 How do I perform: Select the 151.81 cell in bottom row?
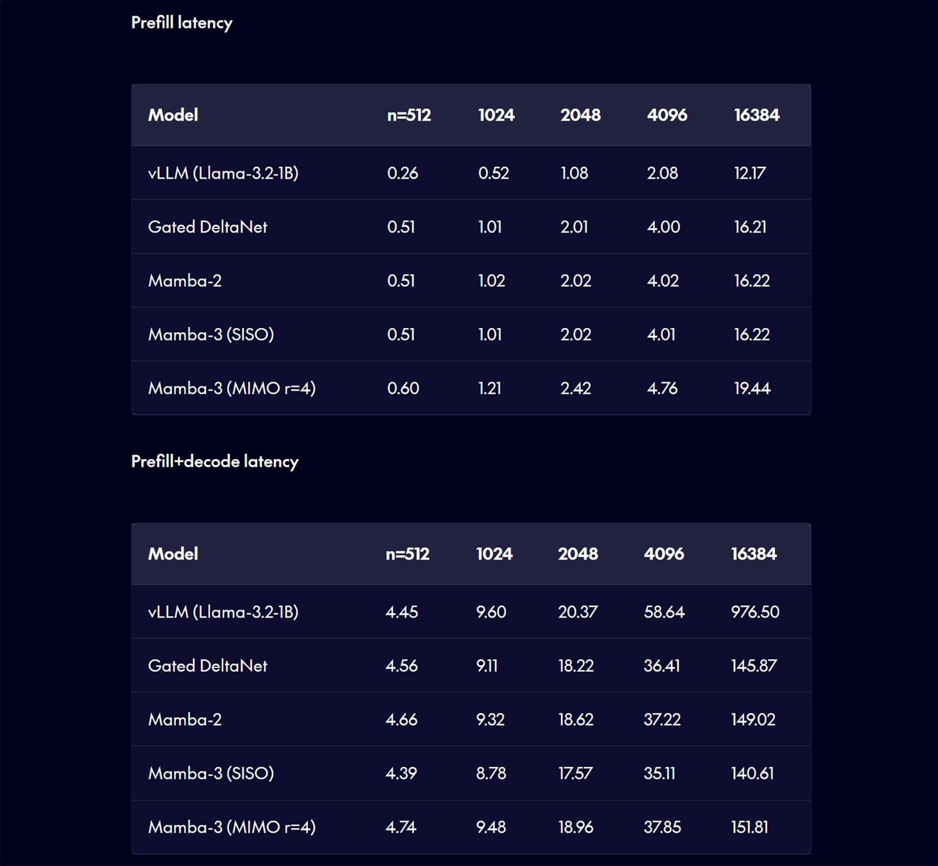pyautogui.click(x=749, y=828)
